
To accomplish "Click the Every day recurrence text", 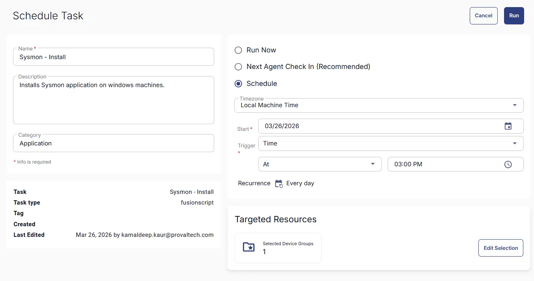I will pyautogui.click(x=300, y=183).
